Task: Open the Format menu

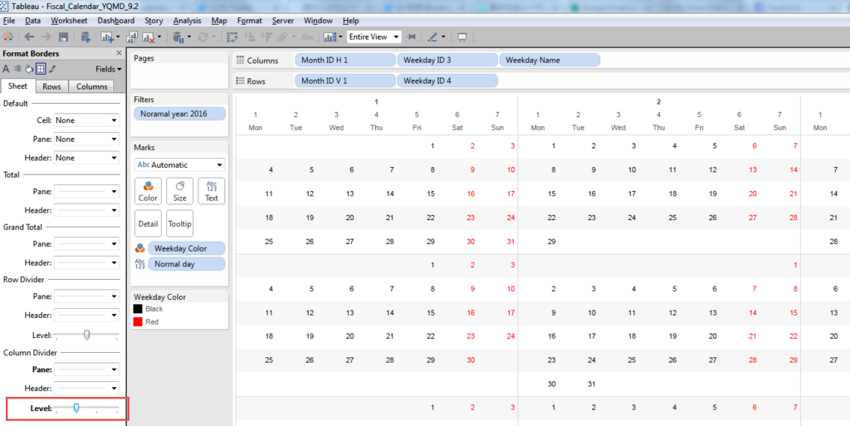Action: 249,21
